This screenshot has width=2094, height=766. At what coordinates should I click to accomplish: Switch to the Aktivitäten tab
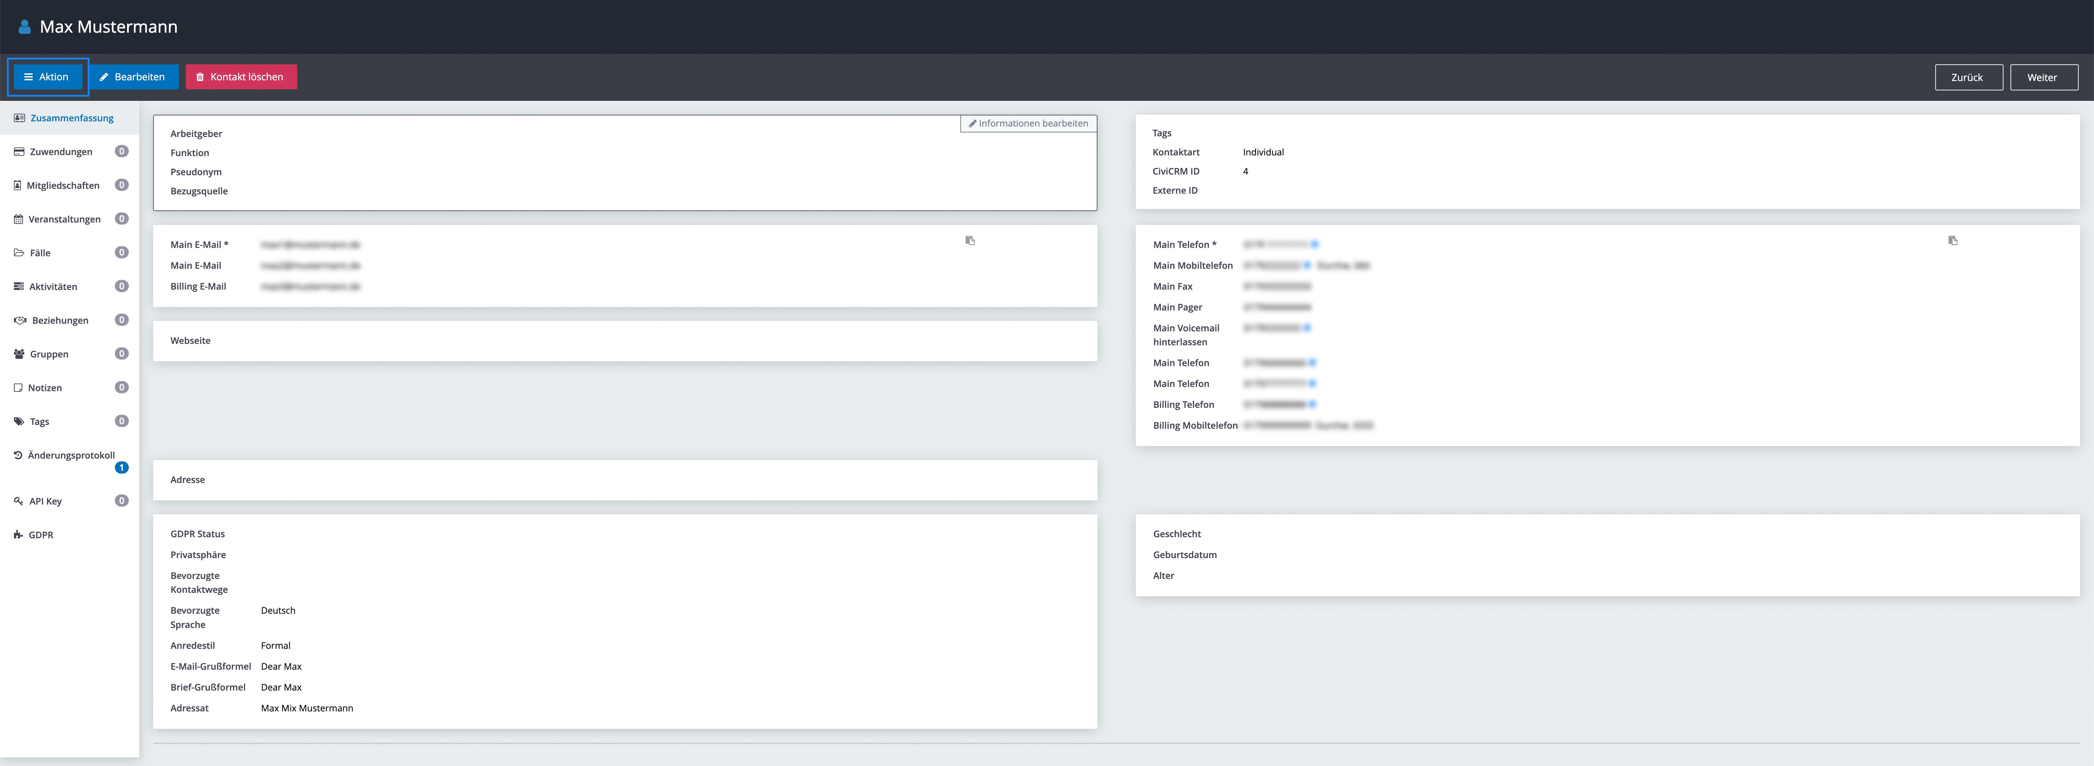[69, 287]
